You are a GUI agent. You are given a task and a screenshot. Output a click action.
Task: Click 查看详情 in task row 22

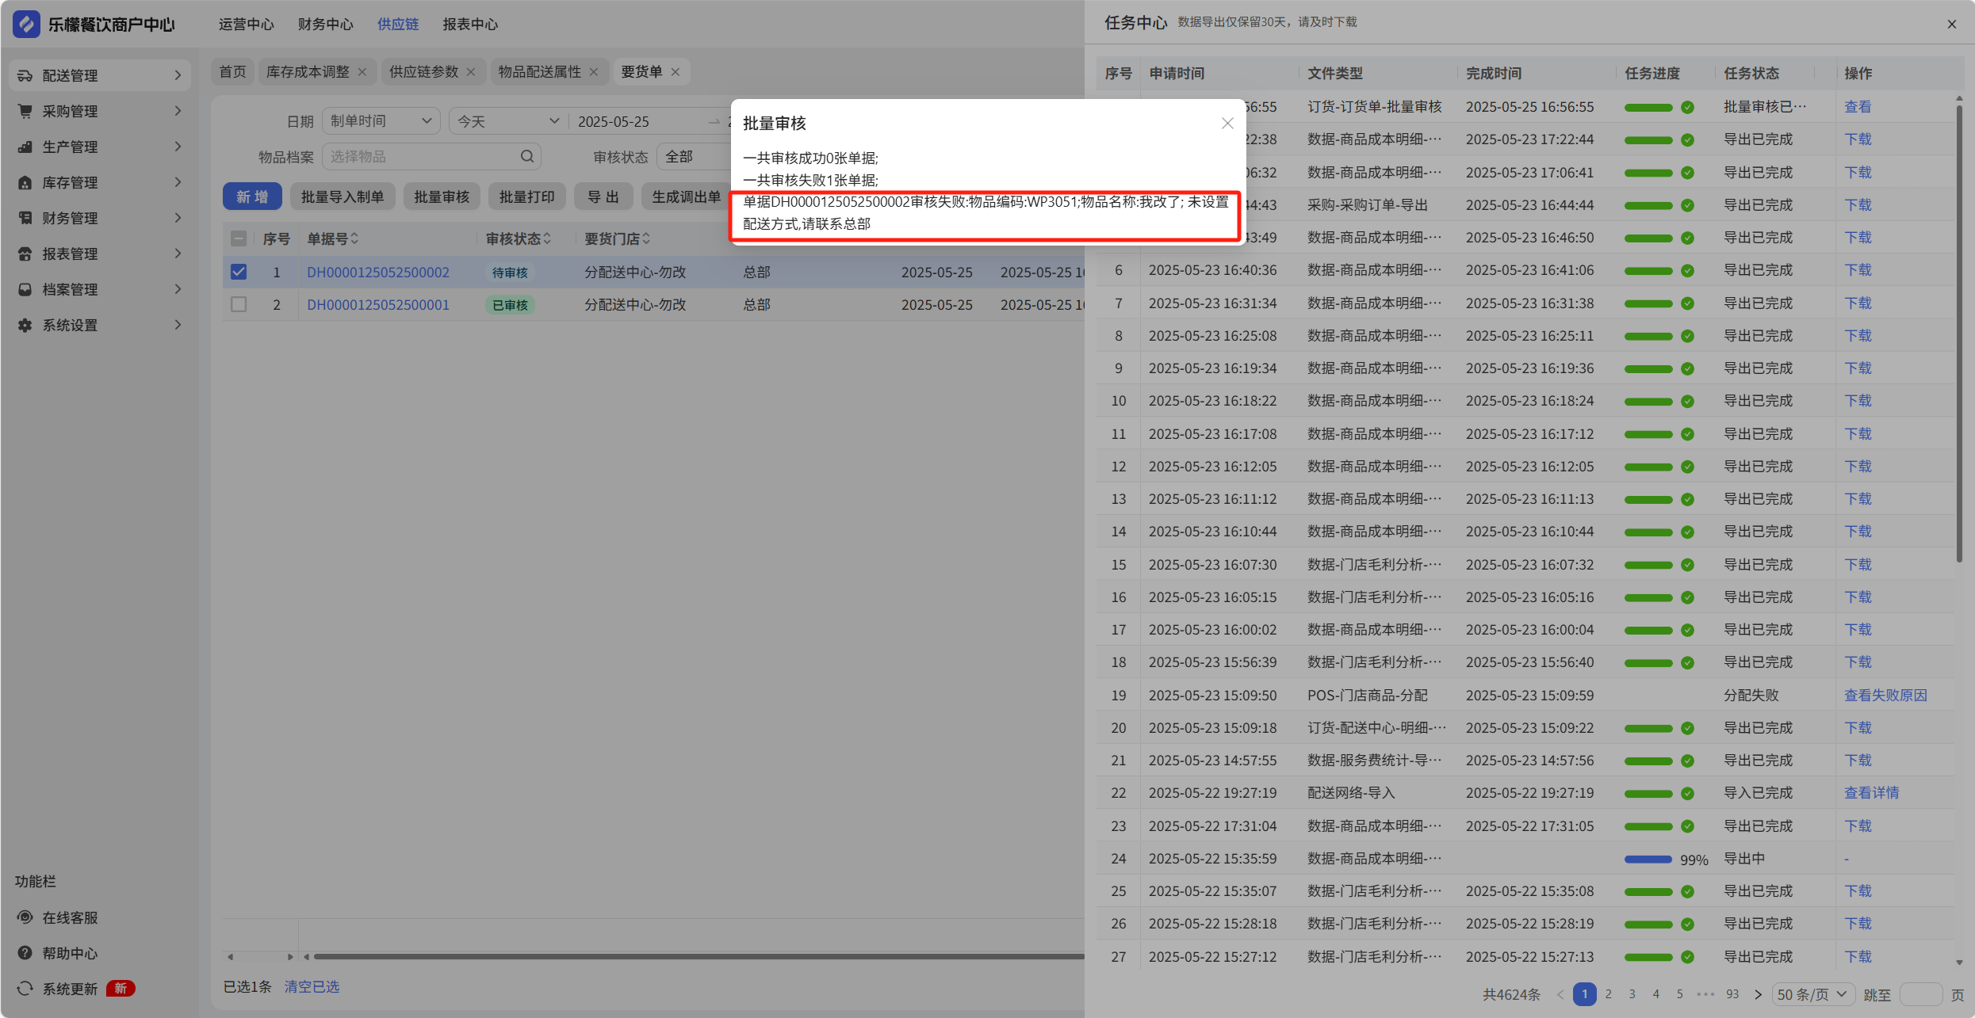click(x=1871, y=792)
